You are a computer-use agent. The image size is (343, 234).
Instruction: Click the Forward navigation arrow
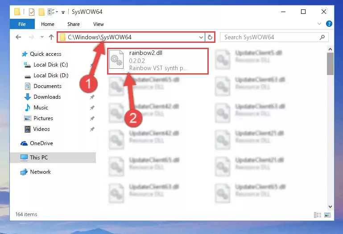[32, 37]
